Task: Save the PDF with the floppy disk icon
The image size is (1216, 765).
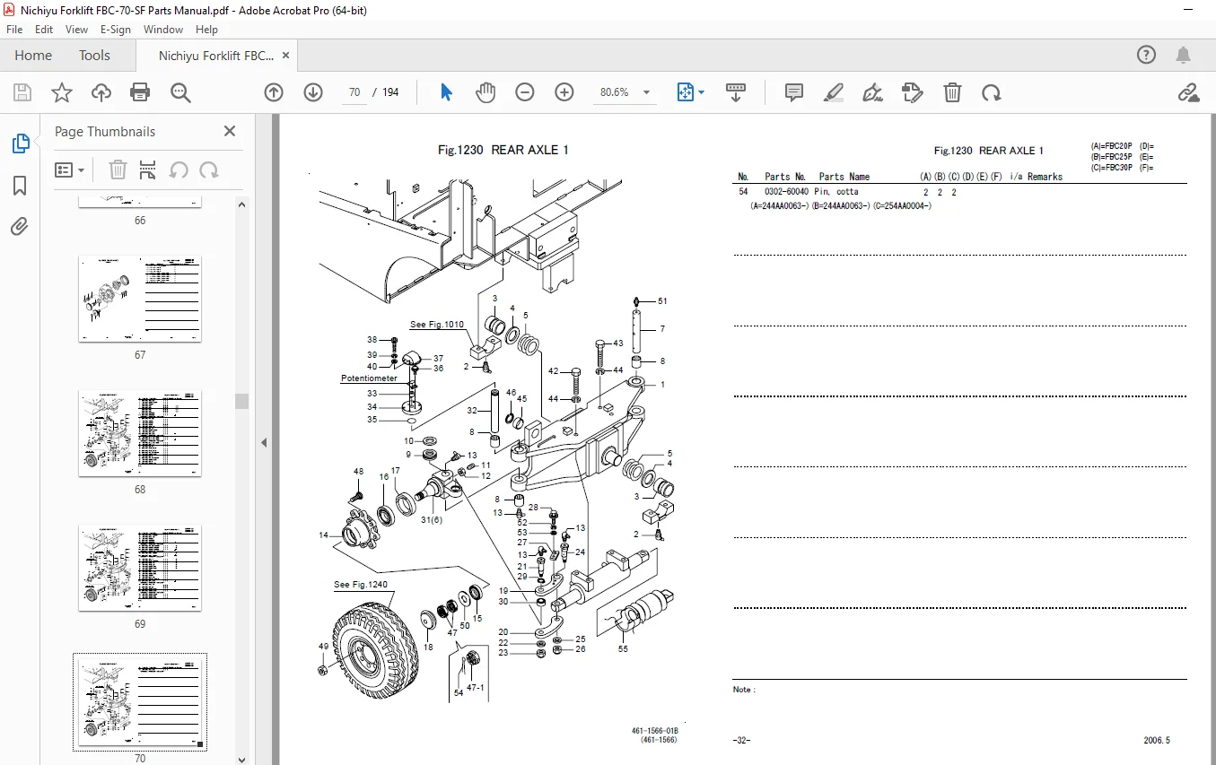Action: pos(22,92)
